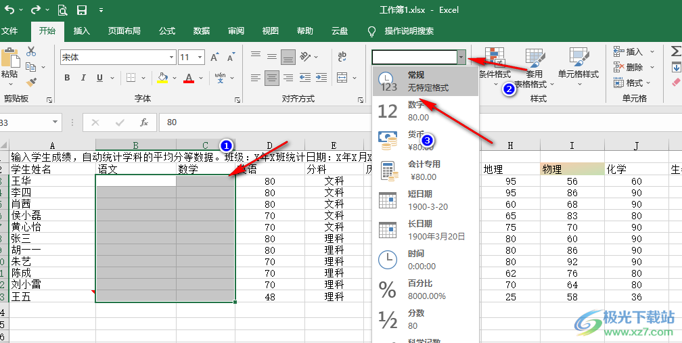Select Align Right icon
Screen dimensions: 682x343
click(288, 78)
